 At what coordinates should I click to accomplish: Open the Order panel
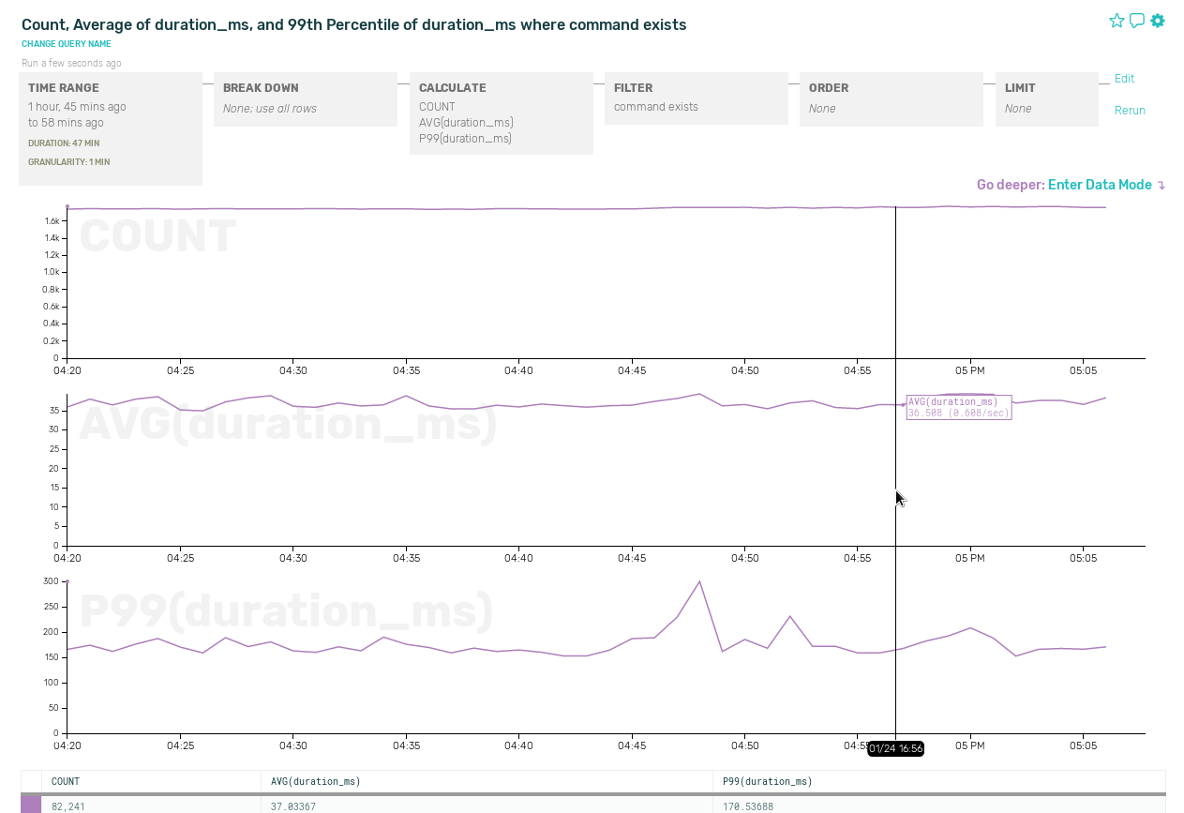(891, 99)
